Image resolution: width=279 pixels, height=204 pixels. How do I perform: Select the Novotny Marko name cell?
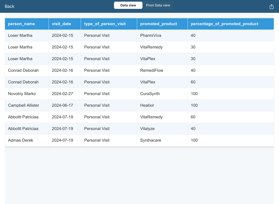coord(22,94)
